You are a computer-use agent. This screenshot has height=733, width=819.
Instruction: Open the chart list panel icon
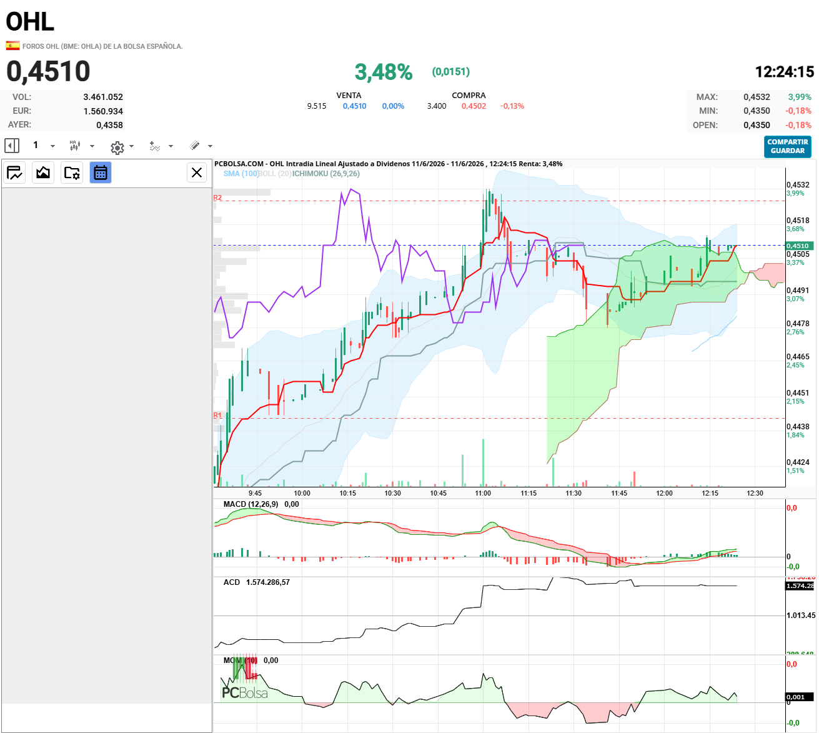(14, 172)
